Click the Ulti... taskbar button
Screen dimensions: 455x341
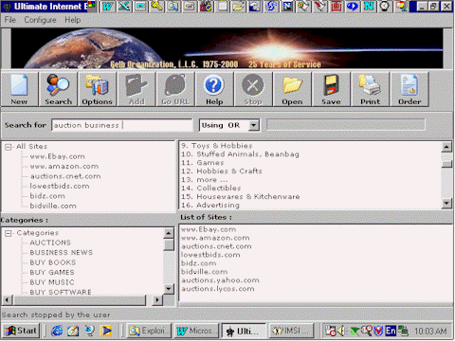click(x=244, y=331)
